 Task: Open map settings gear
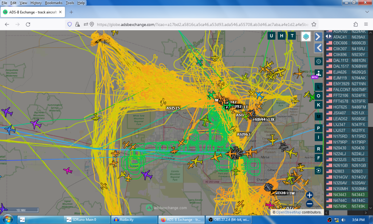coord(318,62)
